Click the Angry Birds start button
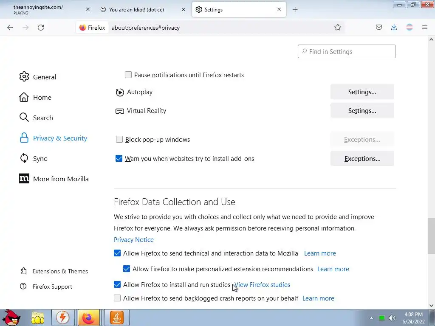Image resolution: width=435 pixels, height=326 pixels. (11, 318)
